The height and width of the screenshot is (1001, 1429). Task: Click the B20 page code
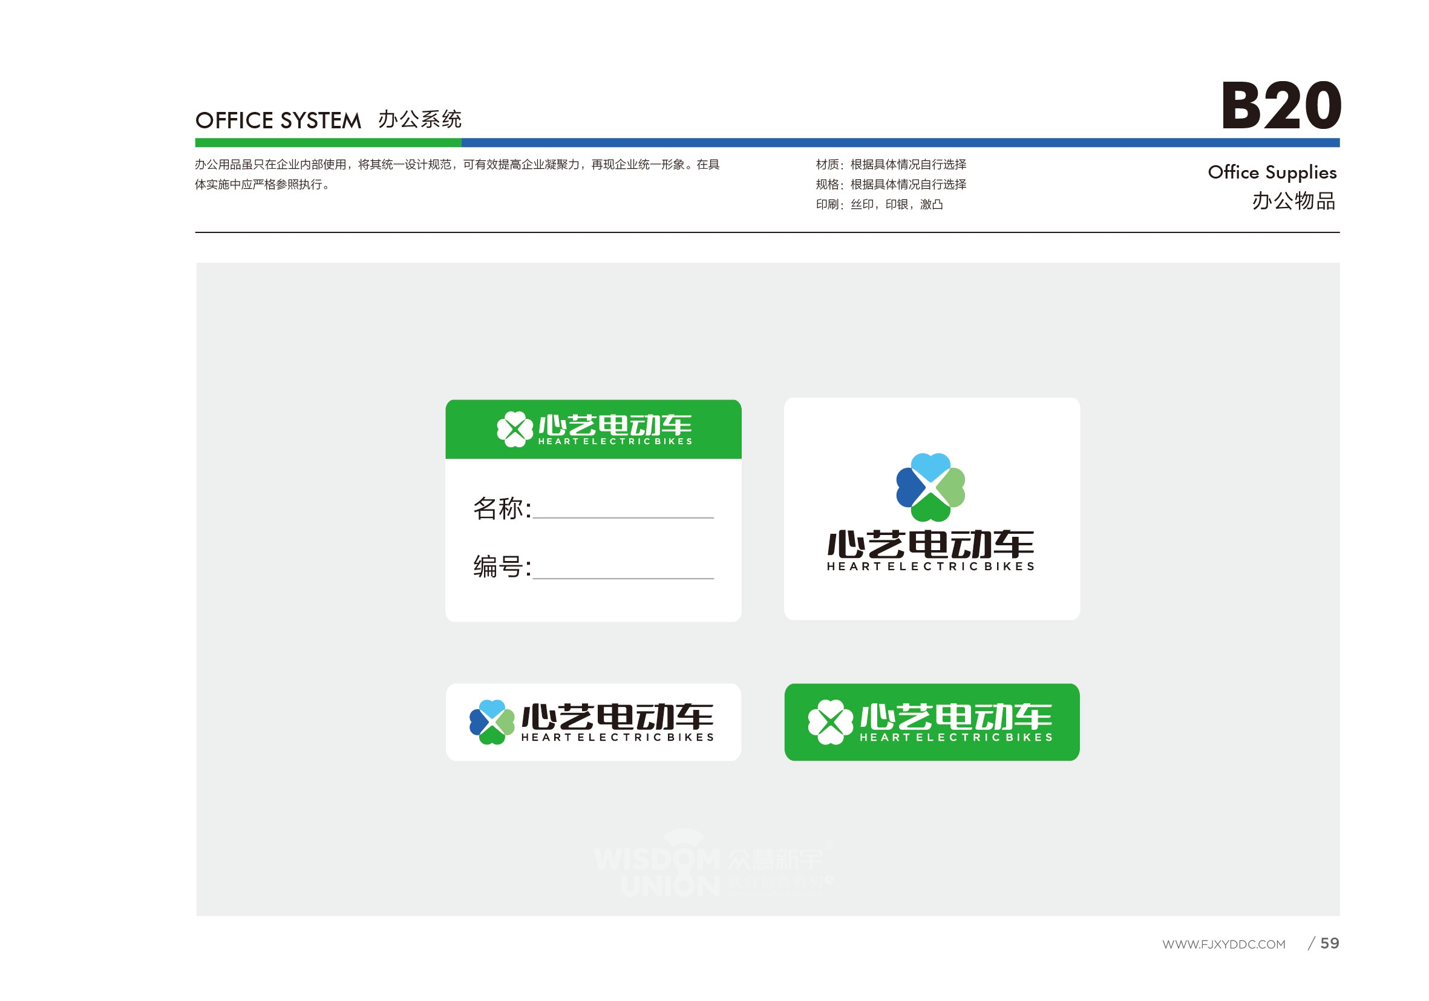tap(1281, 106)
